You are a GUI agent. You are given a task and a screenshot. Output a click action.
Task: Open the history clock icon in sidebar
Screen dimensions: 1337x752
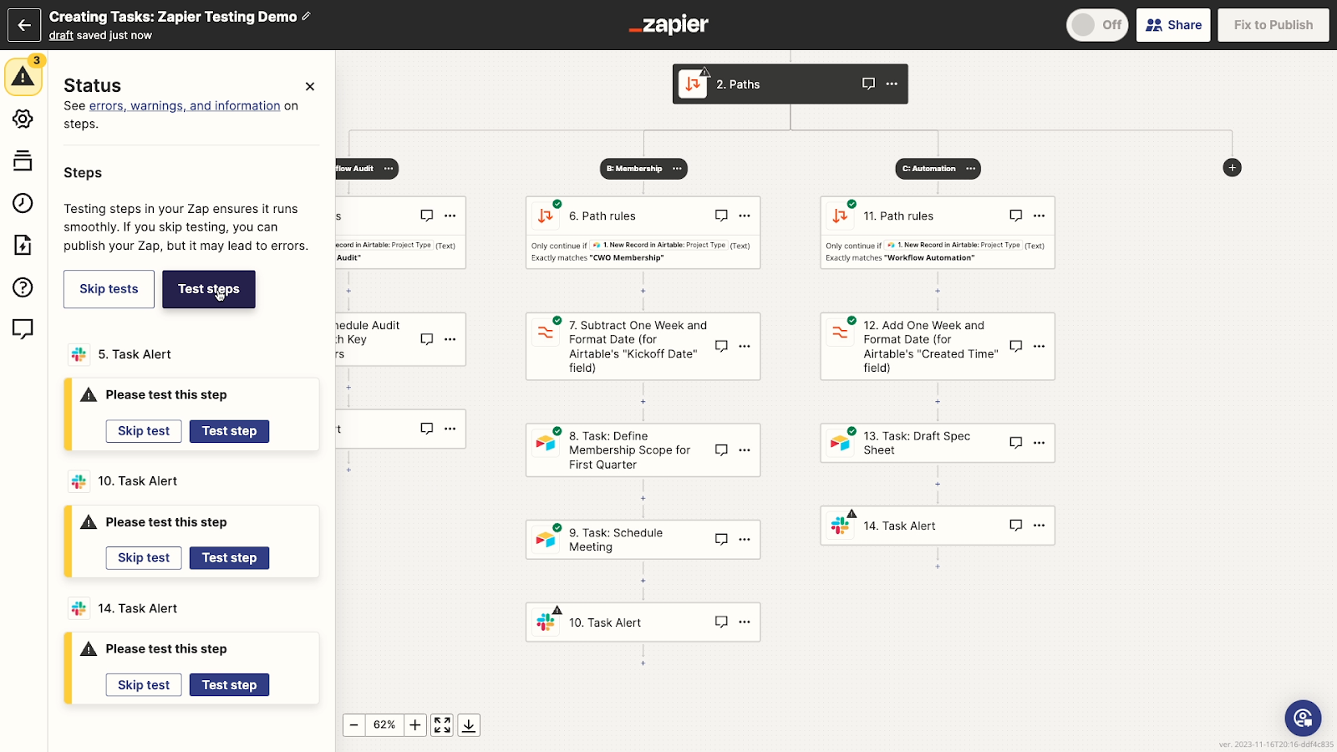(23, 203)
